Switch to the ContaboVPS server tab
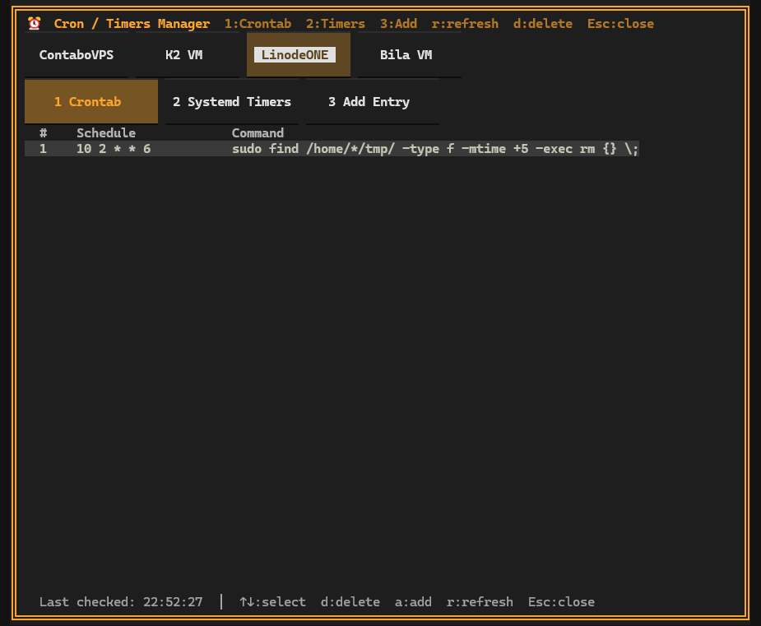The height and width of the screenshot is (626, 761). [x=77, y=54]
